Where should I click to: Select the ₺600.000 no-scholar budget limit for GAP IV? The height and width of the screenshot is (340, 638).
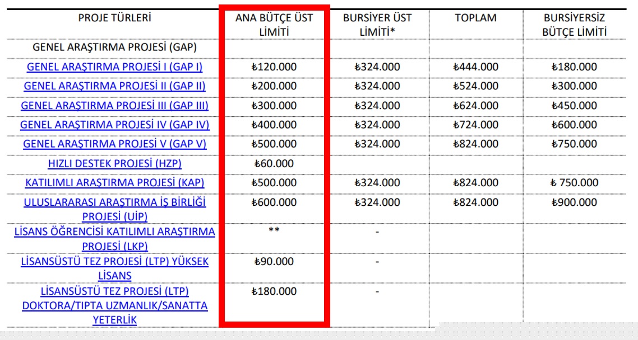pyautogui.click(x=574, y=125)
